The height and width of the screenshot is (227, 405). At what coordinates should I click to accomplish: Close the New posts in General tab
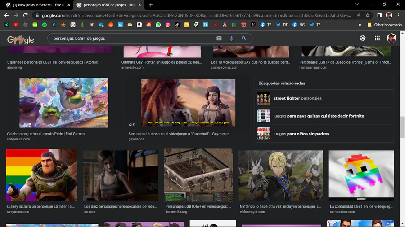[x=69, y=5]
